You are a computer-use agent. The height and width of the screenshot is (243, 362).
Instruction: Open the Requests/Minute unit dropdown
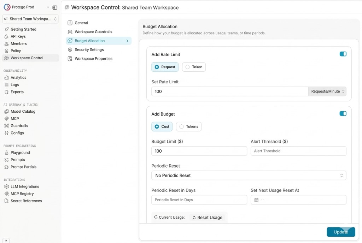(x=327, y=91)
